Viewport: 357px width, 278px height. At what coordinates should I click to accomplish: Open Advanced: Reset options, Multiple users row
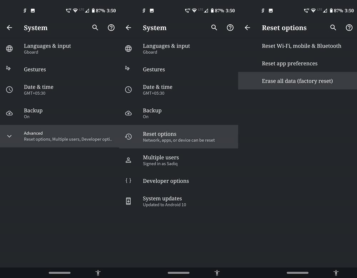[60, 136]
